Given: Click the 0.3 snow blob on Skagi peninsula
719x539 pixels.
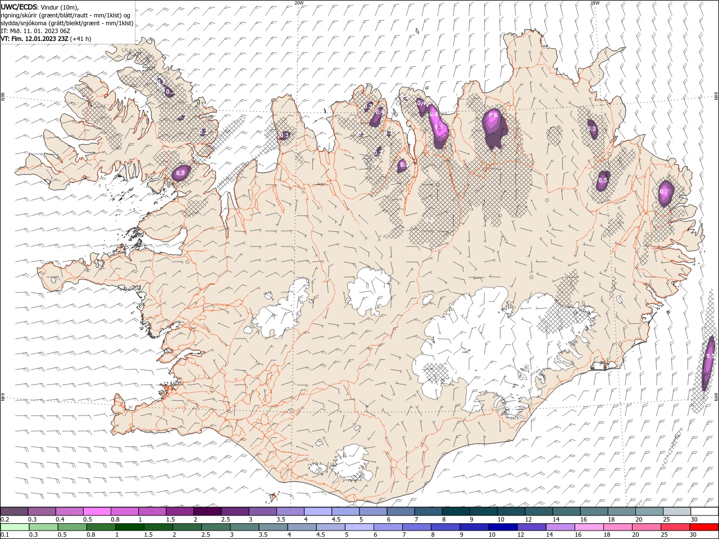Looking at the screenshot, I should click(285, 134).
